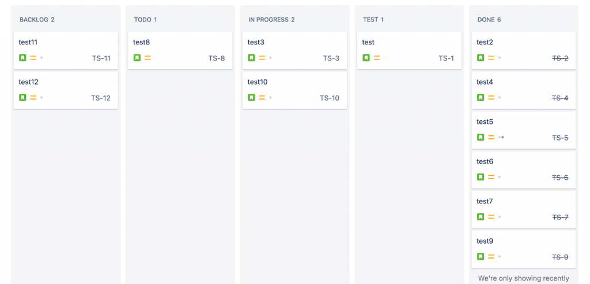Click the BACKLOG column header
Image resolution: width=590 pixels, height=284 pixels.
(x=37, y=20)
